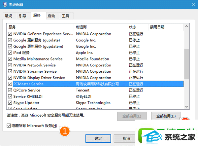Click the 全部启用(E) button
Screen dimensions: 198x146
[x=132, y=116]
